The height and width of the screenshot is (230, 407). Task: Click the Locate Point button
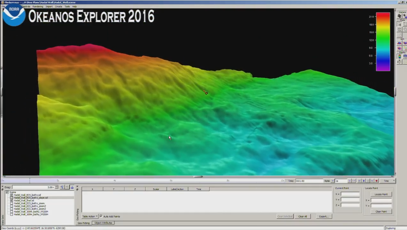(381, 194)
